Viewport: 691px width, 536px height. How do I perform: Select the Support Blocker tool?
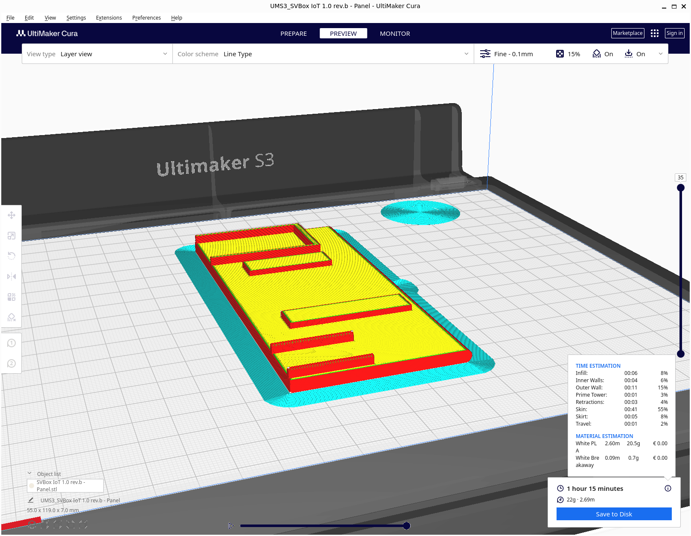[x=12, y=317]
